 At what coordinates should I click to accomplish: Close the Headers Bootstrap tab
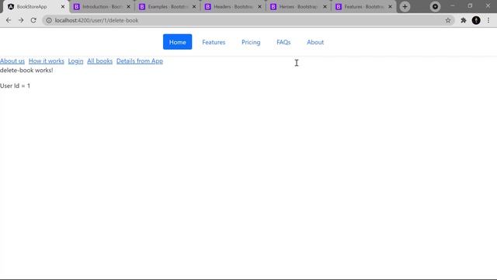click(259, 7)
